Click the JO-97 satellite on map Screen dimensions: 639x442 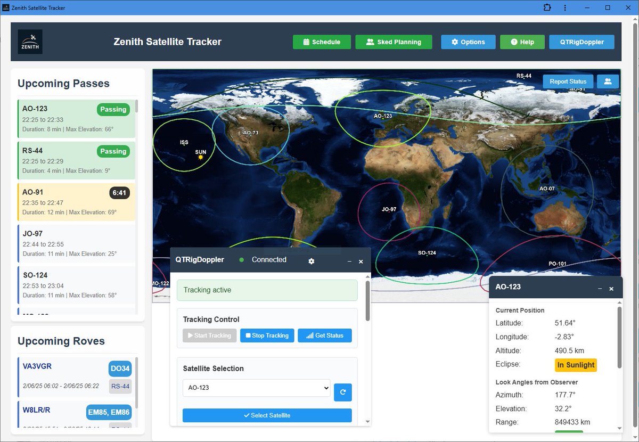389,210
